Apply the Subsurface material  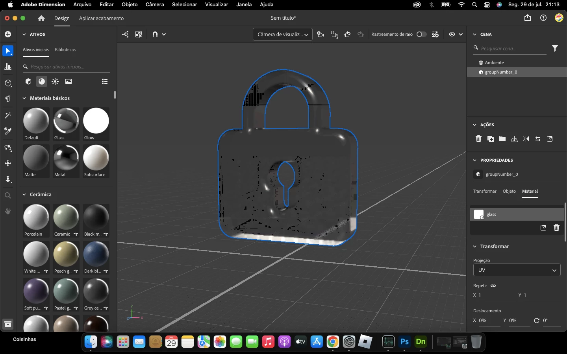96,160
